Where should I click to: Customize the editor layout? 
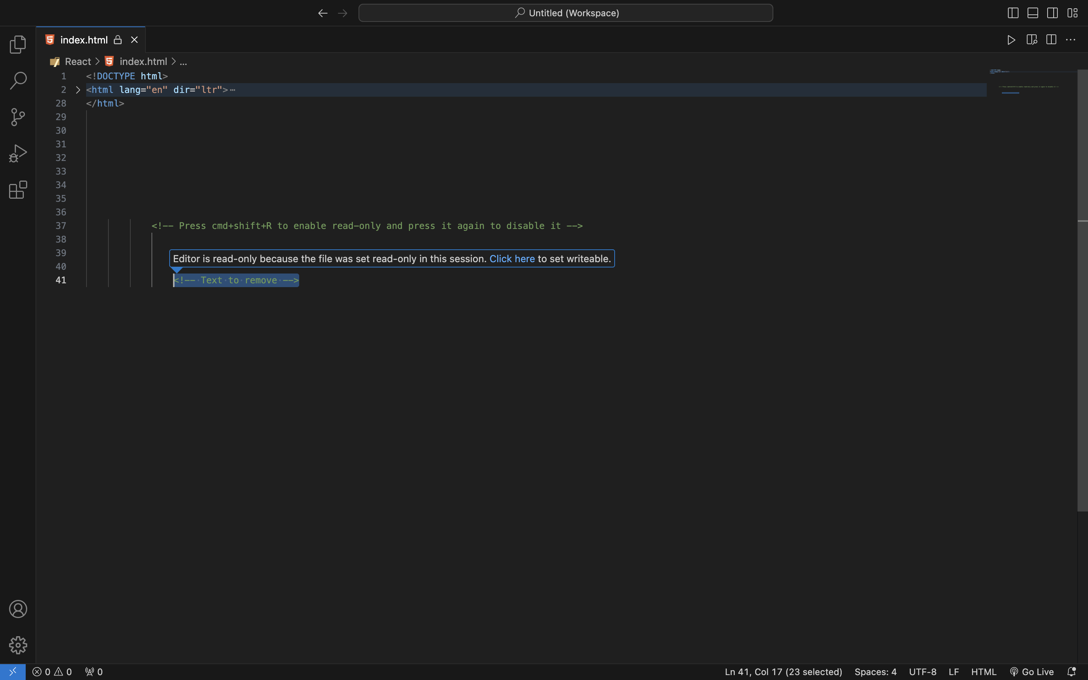click(x=1072, y=13)
